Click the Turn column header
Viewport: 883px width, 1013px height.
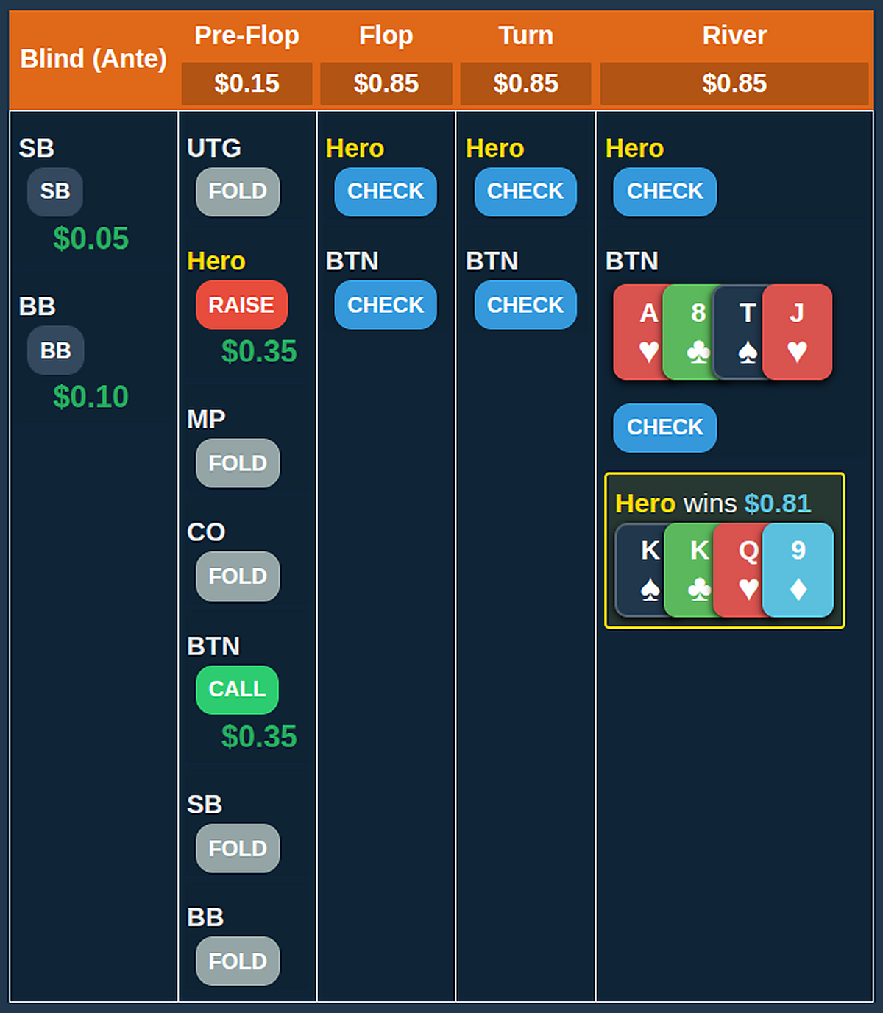point(526,35)
